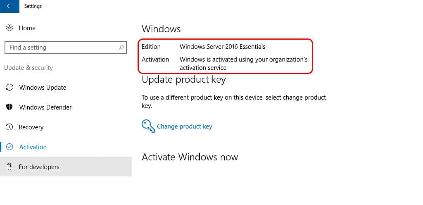Image resolution: width=423 pixels, height=205 pixels.
Task: Click the For developers tools icon
Action: coord(10,167)
